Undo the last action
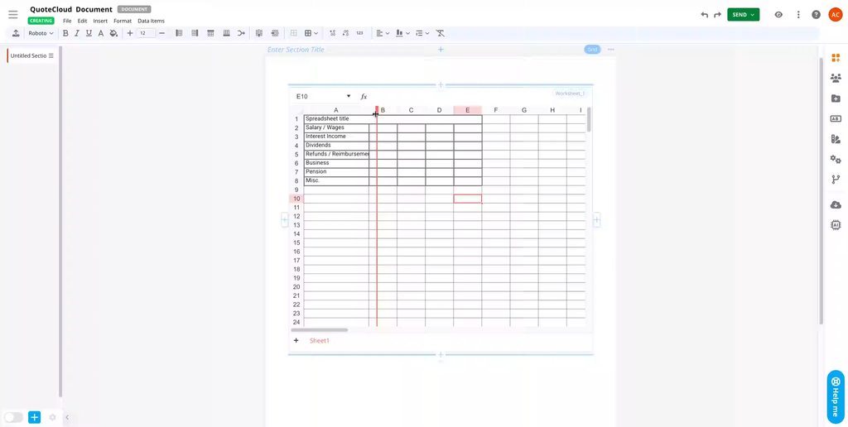This screenshot has height=427, width=848. point(704,15)
